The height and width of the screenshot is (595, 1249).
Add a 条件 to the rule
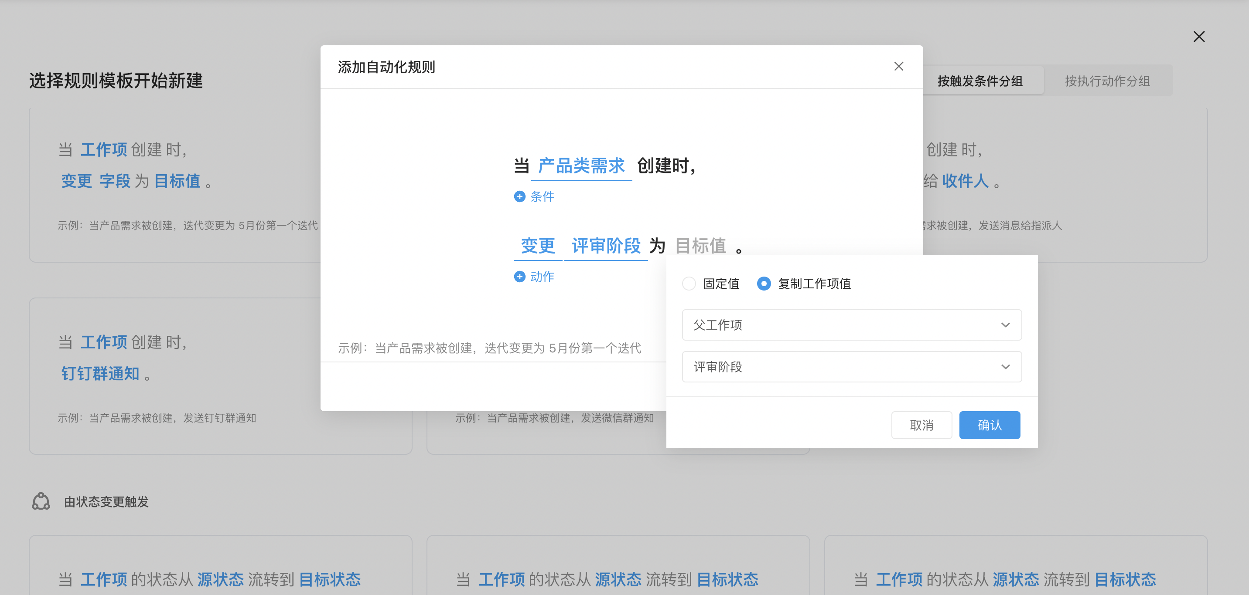click(534, 196)
